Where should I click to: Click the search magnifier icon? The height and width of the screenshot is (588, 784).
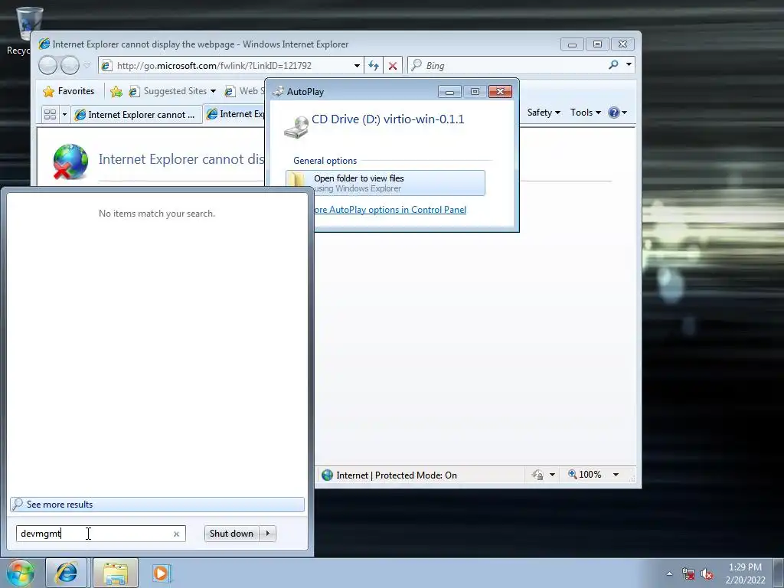pos(613,65)
